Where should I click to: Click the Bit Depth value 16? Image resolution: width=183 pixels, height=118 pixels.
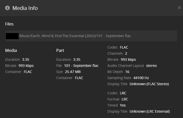(127, 72)
